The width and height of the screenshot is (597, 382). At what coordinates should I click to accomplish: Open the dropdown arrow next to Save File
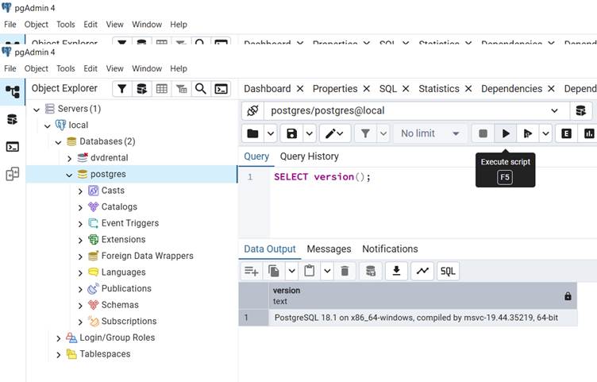[309, 133]
